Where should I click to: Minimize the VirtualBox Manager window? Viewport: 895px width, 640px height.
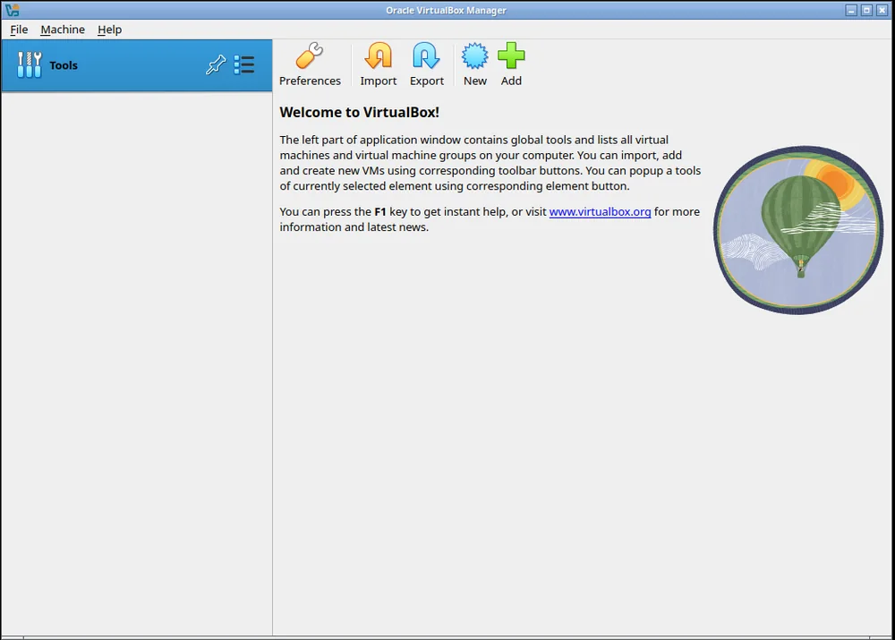pos(851,10)
